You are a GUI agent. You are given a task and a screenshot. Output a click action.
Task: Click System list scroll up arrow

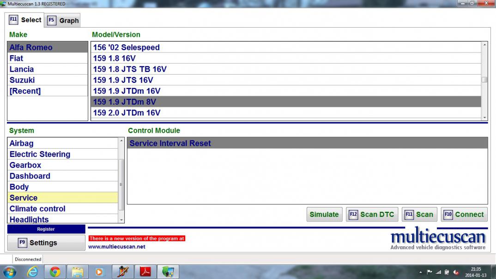[121, 140]
